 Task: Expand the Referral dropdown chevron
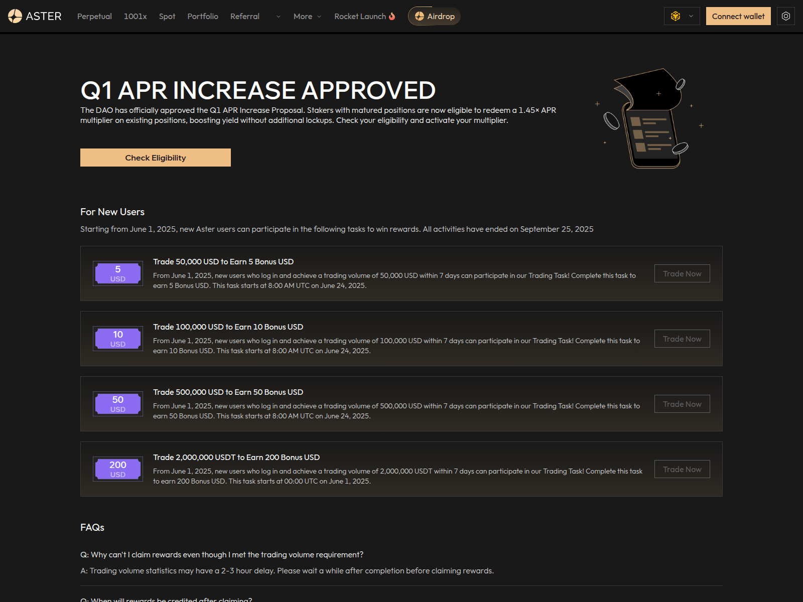click(278, 17)
